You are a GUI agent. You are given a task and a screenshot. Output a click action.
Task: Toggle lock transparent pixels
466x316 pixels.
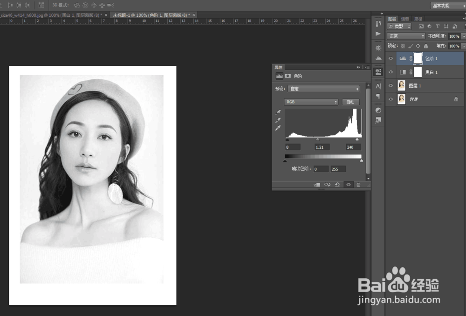(403, 46)
